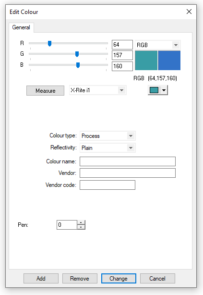203x295 pixels.
Task: Open the RGB colour model dropdown
Action: click(158, 45)
